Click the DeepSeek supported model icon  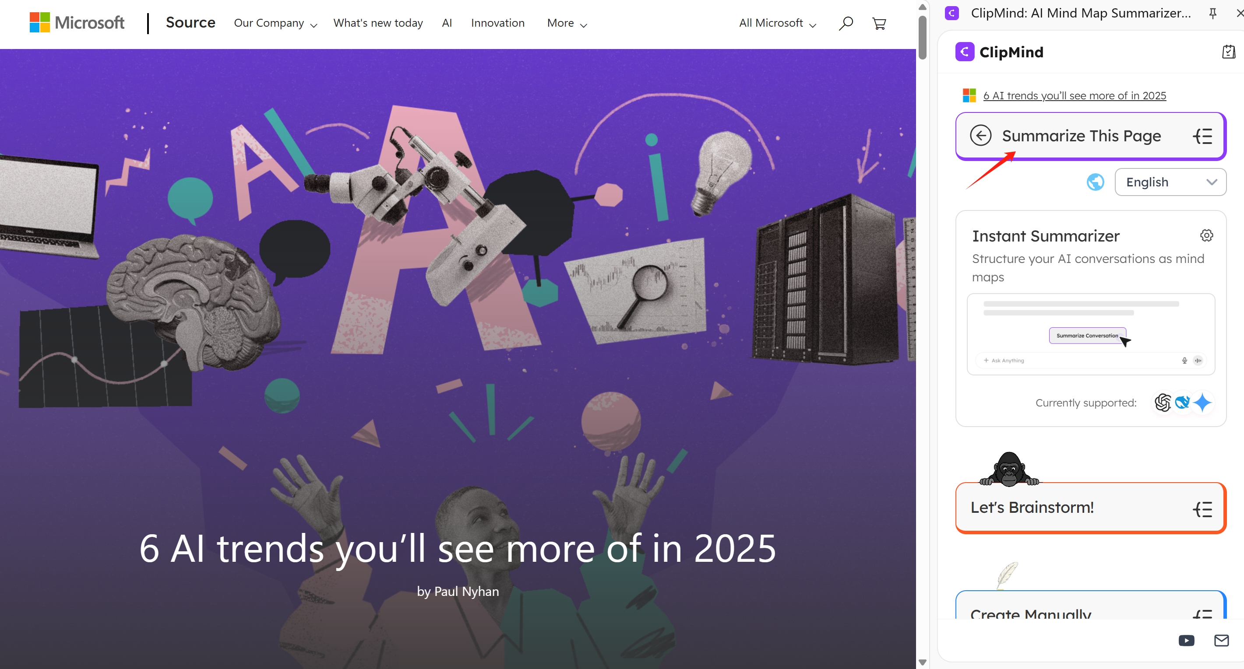1183,402
